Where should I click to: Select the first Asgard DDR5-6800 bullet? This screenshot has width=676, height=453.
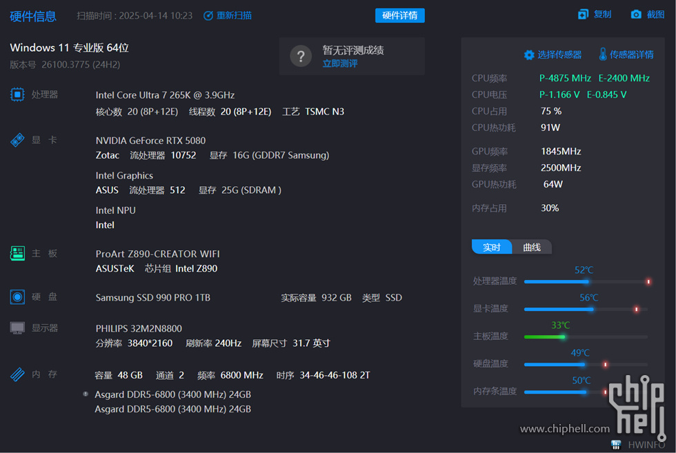(x=86, y=394)
